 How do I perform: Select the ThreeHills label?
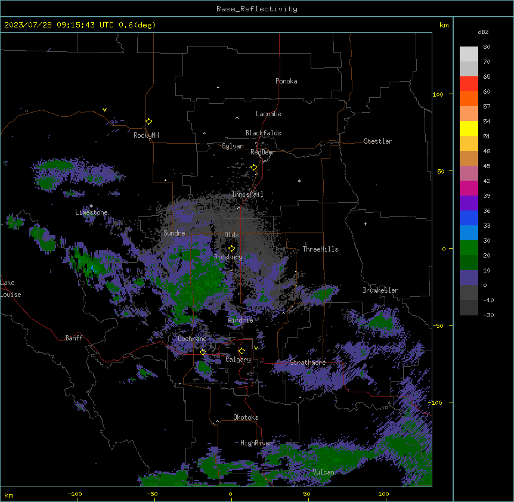click(320, 249)
